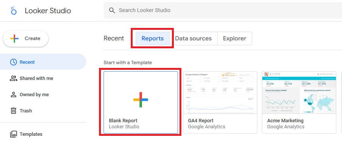Viewport: 342px width, 143px height.
Task: Click the GA4 Report title text
Action: tap(201, 121)
